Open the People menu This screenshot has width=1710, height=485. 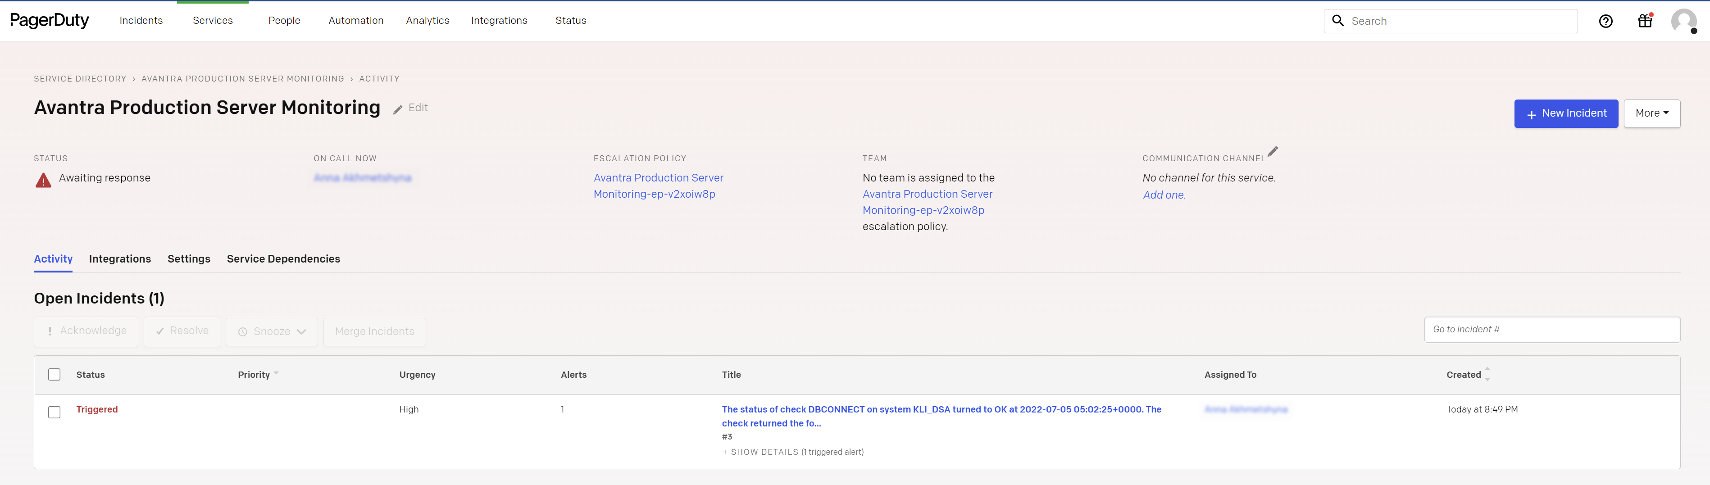pos(284,21)
